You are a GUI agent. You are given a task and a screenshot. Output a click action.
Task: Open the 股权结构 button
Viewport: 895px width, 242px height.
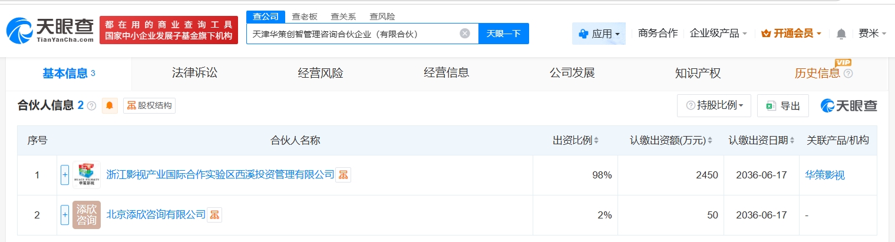point(149,106)
